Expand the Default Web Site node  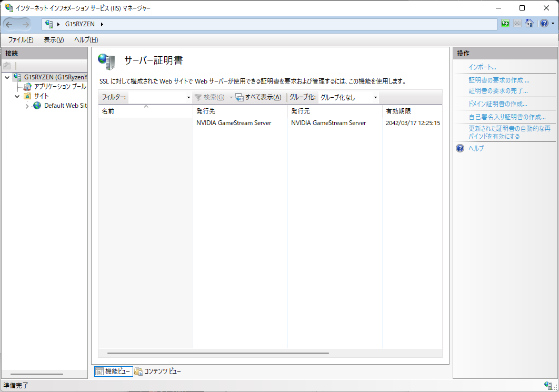pyautogui.click(x=27, y=106)
